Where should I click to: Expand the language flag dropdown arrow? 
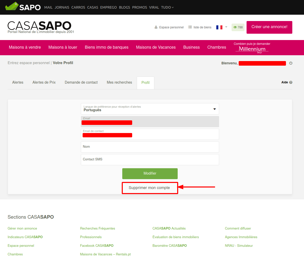226,27
